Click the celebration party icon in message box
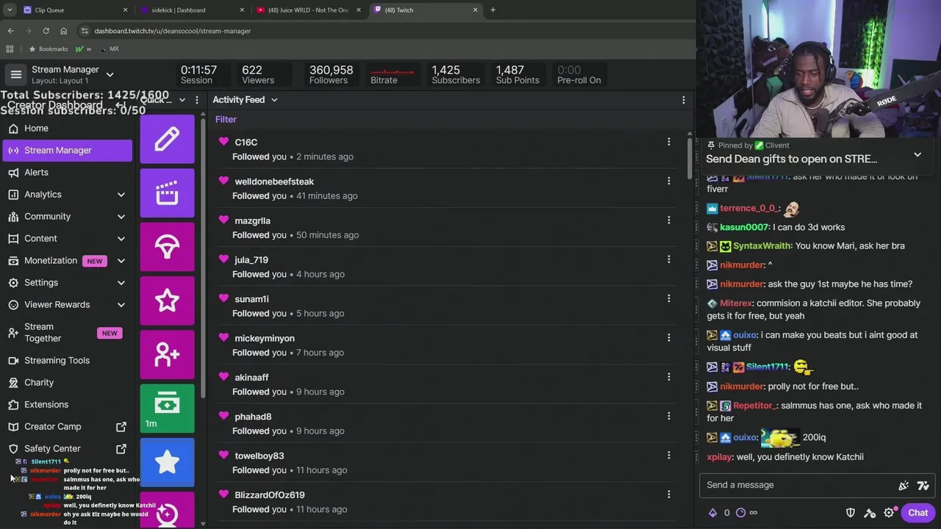941x529 pixels. (904, 485)
